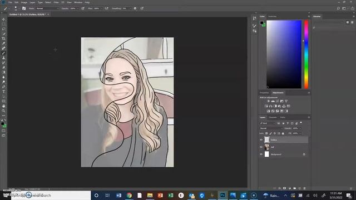Hide the Self photo layer

(x=261, y=147)
